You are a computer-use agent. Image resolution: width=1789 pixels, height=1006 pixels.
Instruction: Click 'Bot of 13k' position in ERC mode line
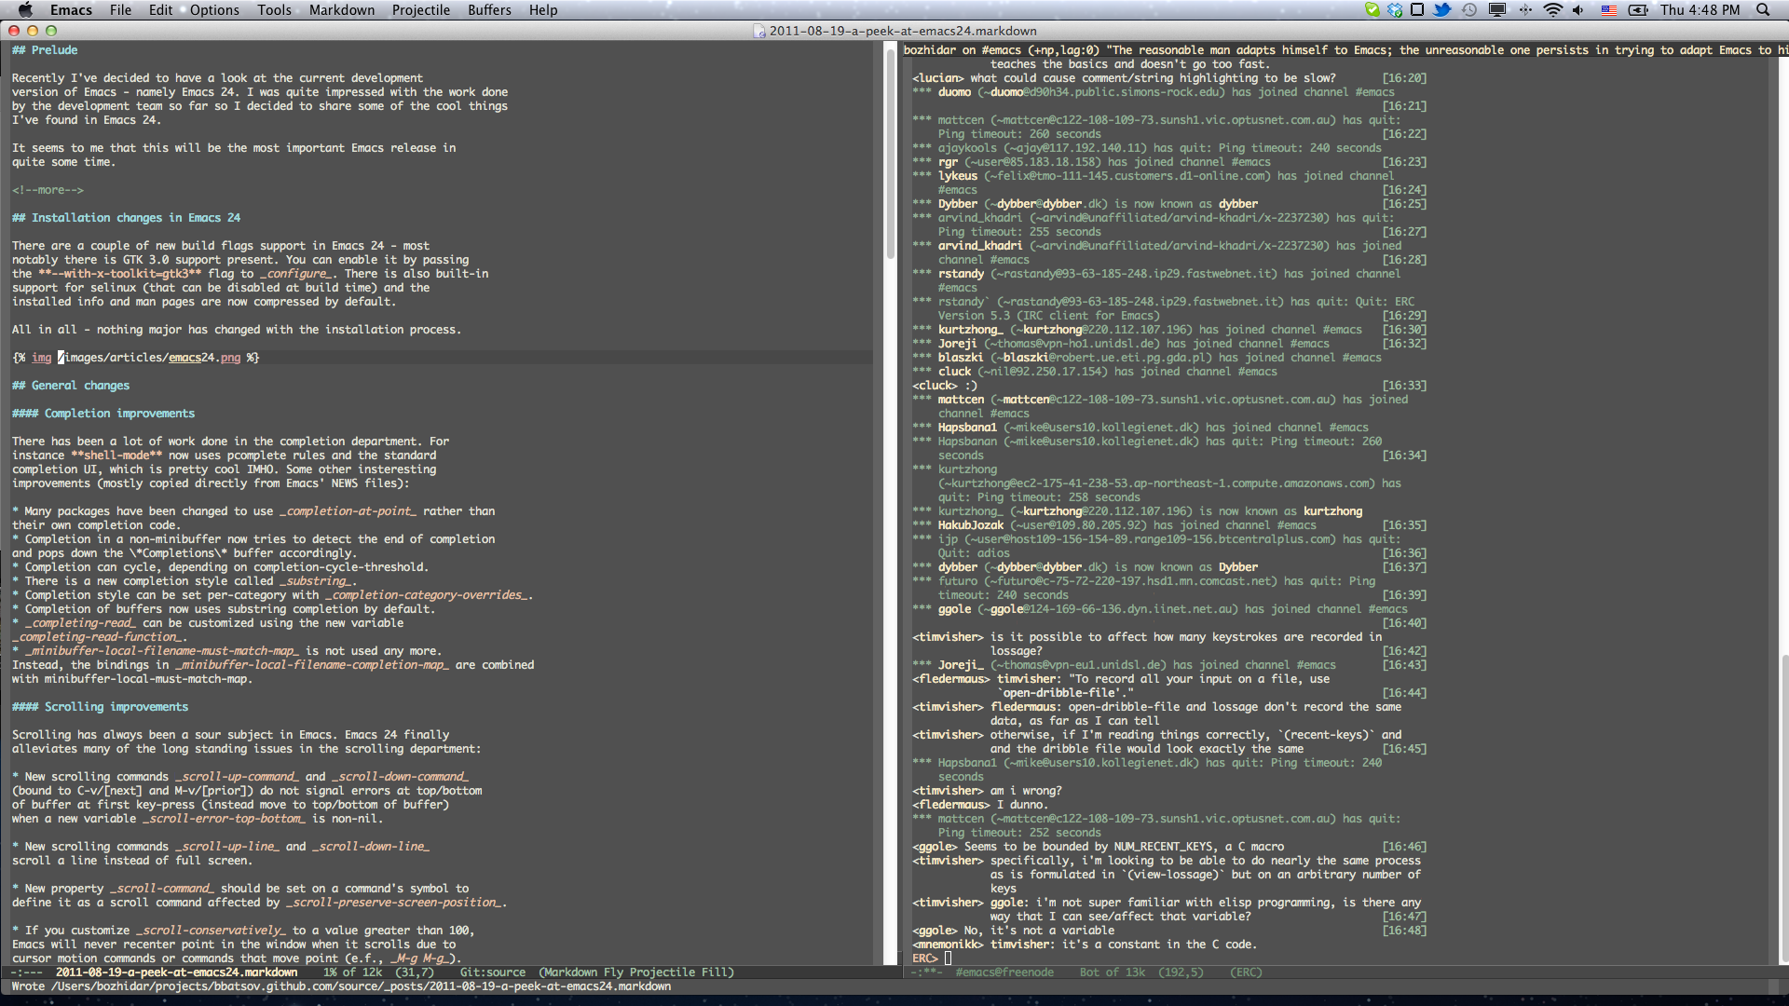point(1113,972)
